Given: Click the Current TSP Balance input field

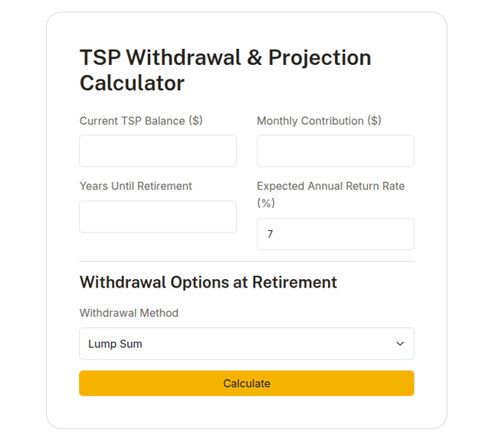Looking at the screenshot, I should 157,151.
